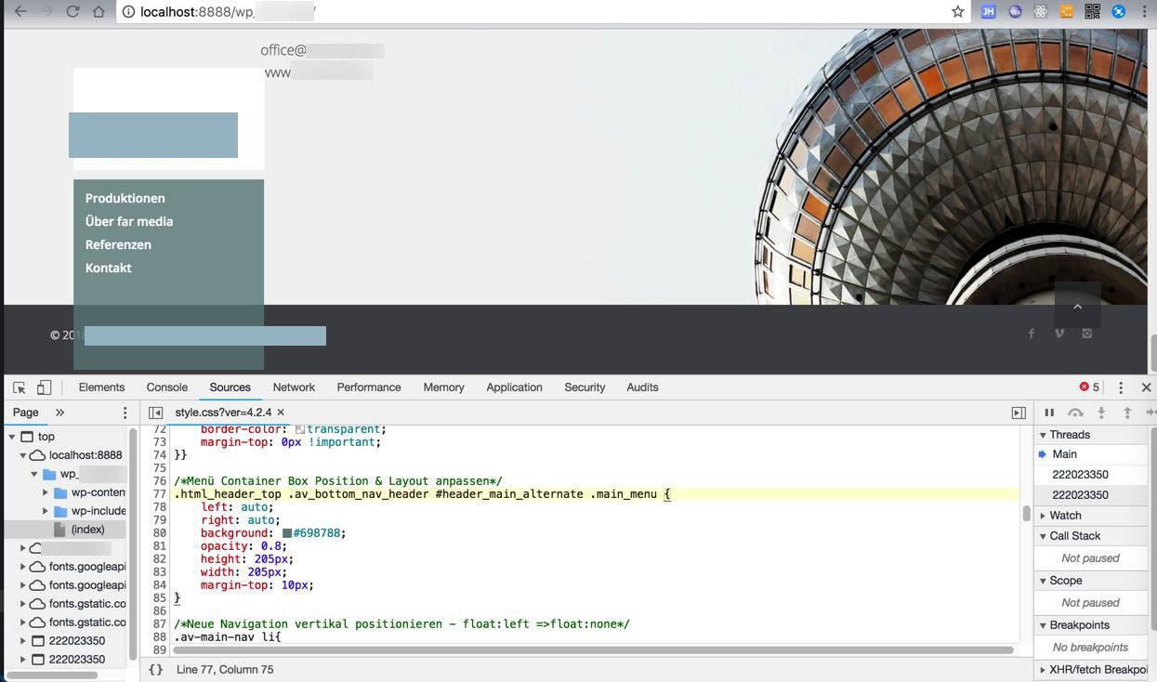
Task: Open the Security tab
Action: (x=585, y=387)
